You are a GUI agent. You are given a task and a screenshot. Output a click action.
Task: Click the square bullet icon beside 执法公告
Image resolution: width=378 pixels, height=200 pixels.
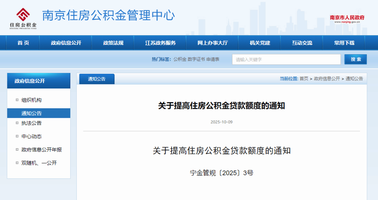[17, 123]
